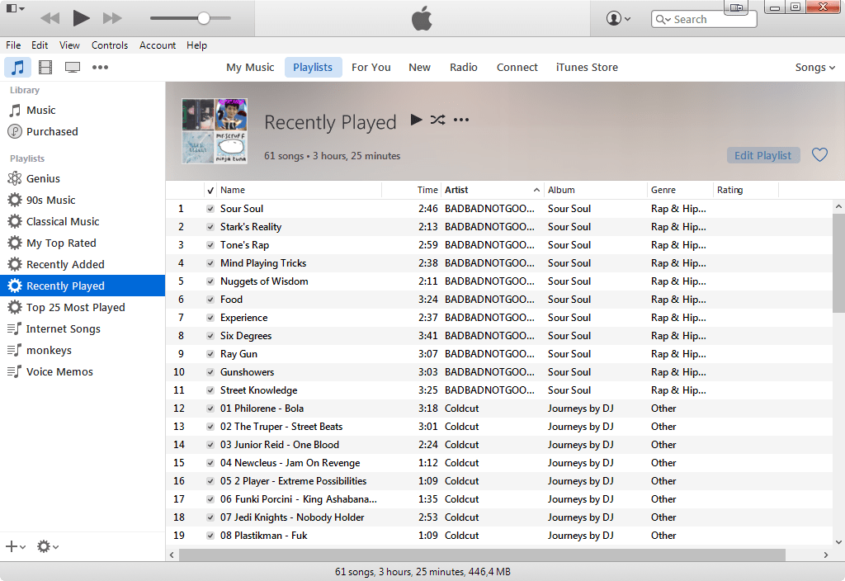Open the iTunes Store tab
The image size is (845, 581).
pos(587,68)
